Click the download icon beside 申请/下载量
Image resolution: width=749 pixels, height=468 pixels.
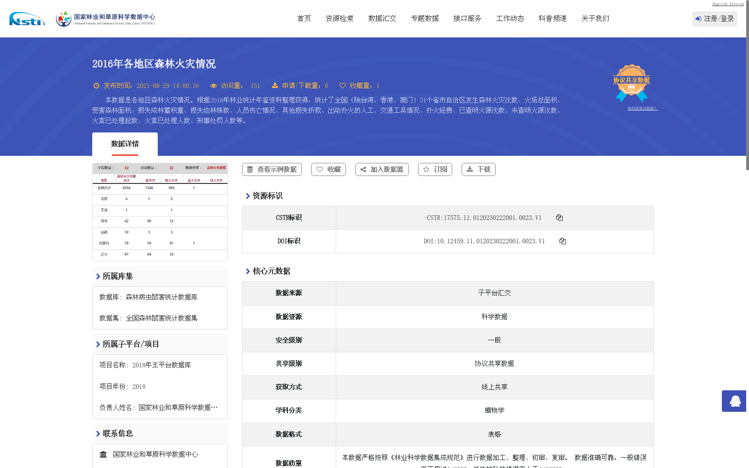(275, 86)
